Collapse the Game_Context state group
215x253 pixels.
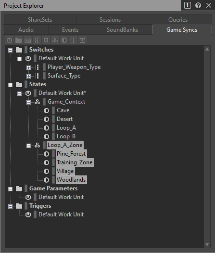tap(28, 102)
